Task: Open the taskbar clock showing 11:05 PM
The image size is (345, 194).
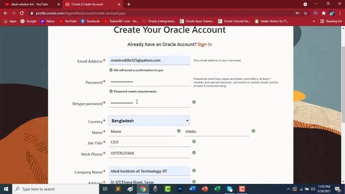Action: point(324,189)
